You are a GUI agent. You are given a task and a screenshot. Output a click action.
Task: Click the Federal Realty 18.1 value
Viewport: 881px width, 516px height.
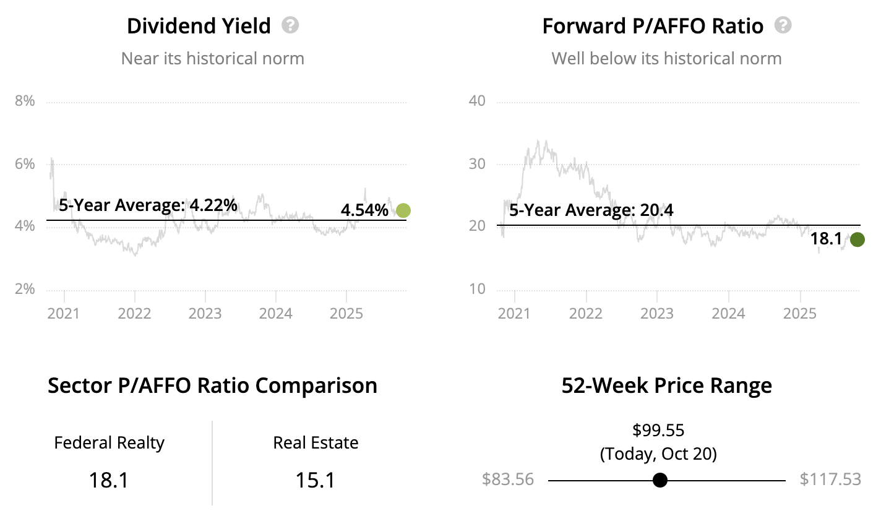(110, 480)
